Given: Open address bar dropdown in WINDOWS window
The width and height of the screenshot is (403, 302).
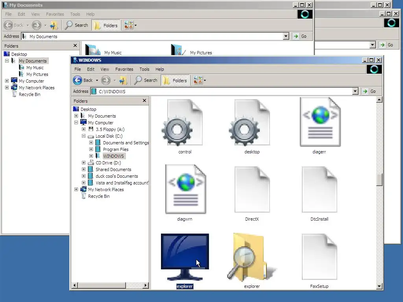Looking at the screenshot, I should (355, 91).
